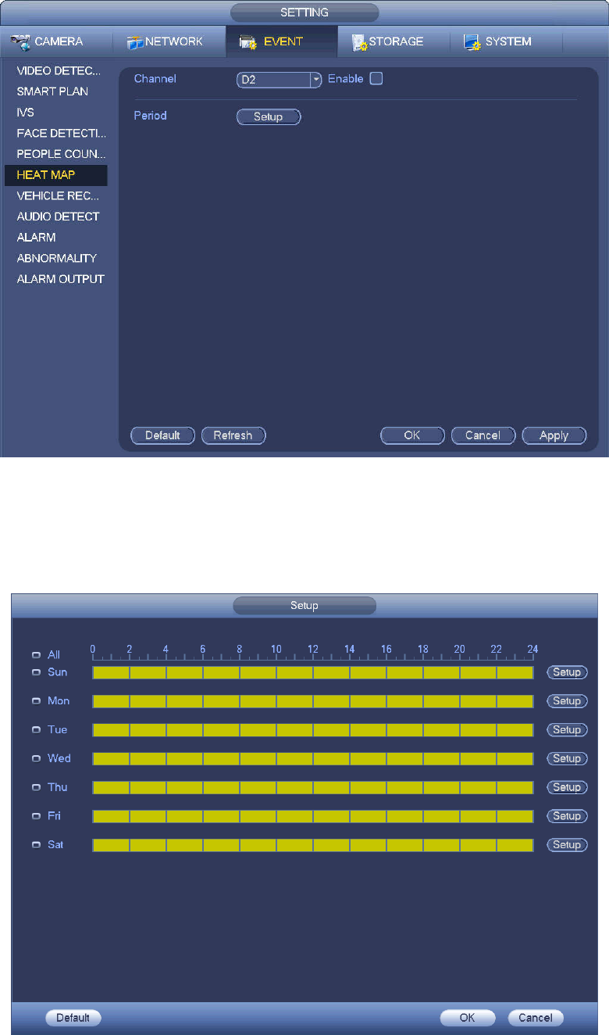The width and height of the screenshot is (609, 1035).
Task: Open the Period Setup button
Action: (269, 116)
